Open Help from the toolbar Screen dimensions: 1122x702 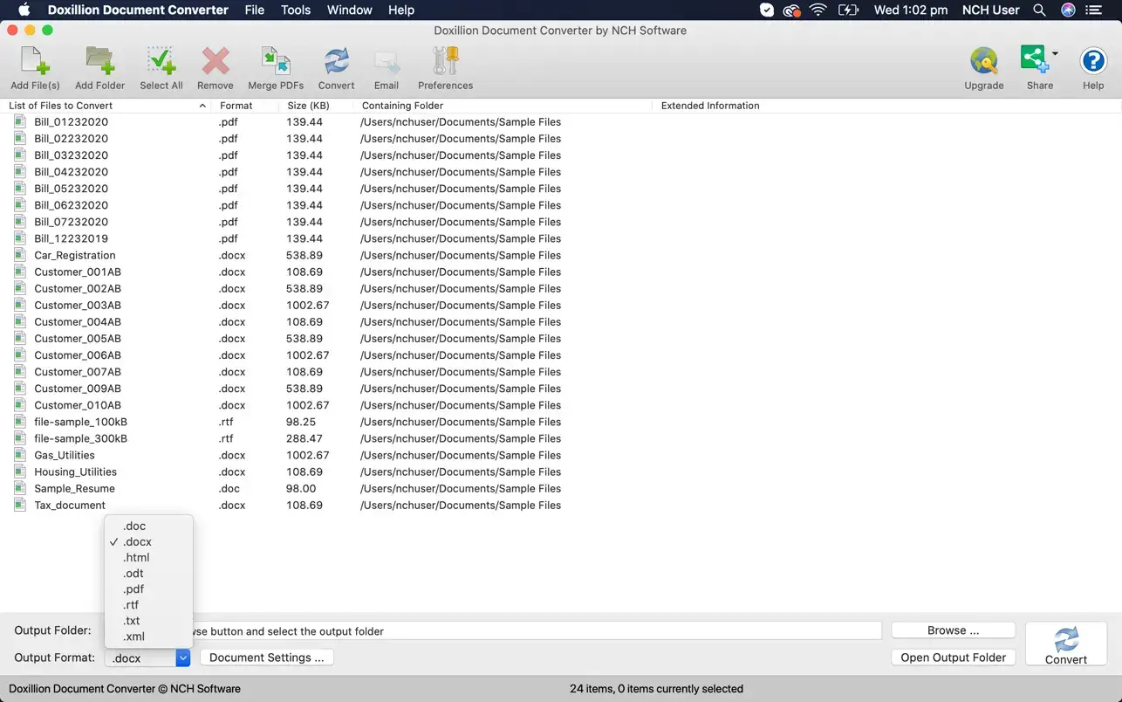[1093, 68]
